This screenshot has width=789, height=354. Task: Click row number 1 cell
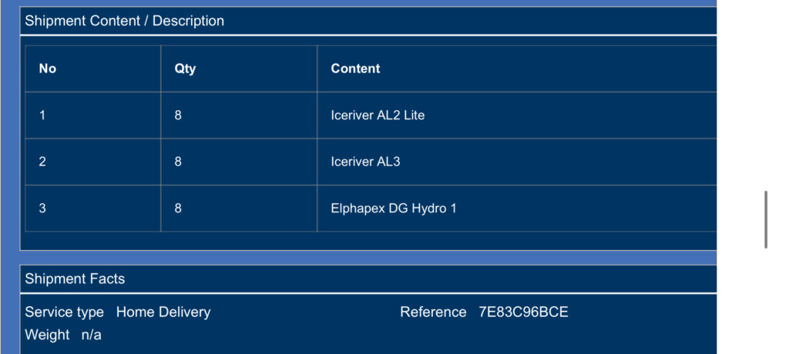[x=93, y=115]
